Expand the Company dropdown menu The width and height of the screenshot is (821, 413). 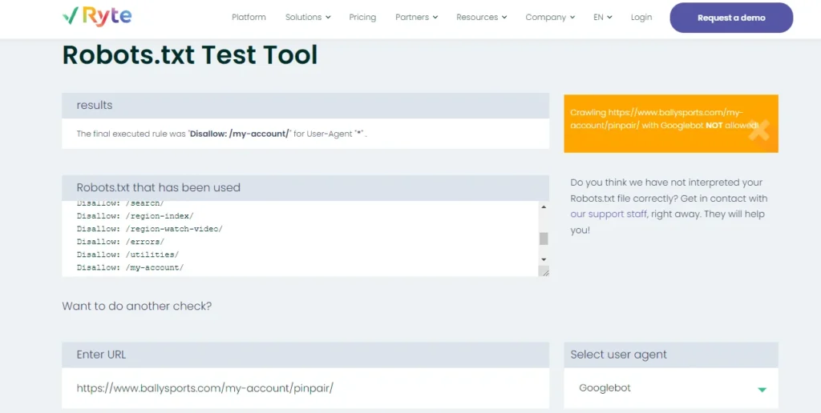[550, 18]
